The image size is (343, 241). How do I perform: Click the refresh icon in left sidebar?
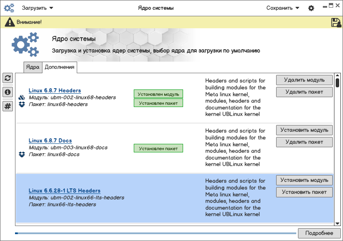[8, 78]
